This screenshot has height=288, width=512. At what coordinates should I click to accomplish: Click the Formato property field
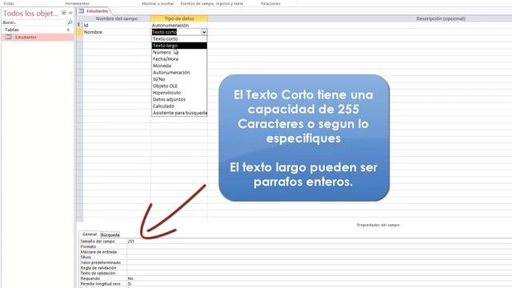tap(319, 246)
